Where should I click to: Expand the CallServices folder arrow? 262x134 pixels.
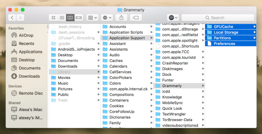tap(151, 72)
